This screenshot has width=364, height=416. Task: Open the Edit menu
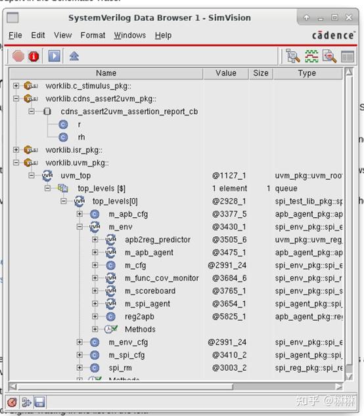click(37, 35)
